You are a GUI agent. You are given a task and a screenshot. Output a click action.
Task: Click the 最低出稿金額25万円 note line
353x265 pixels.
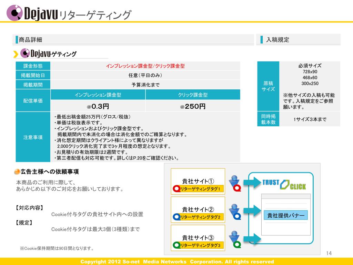coord(92,117)
